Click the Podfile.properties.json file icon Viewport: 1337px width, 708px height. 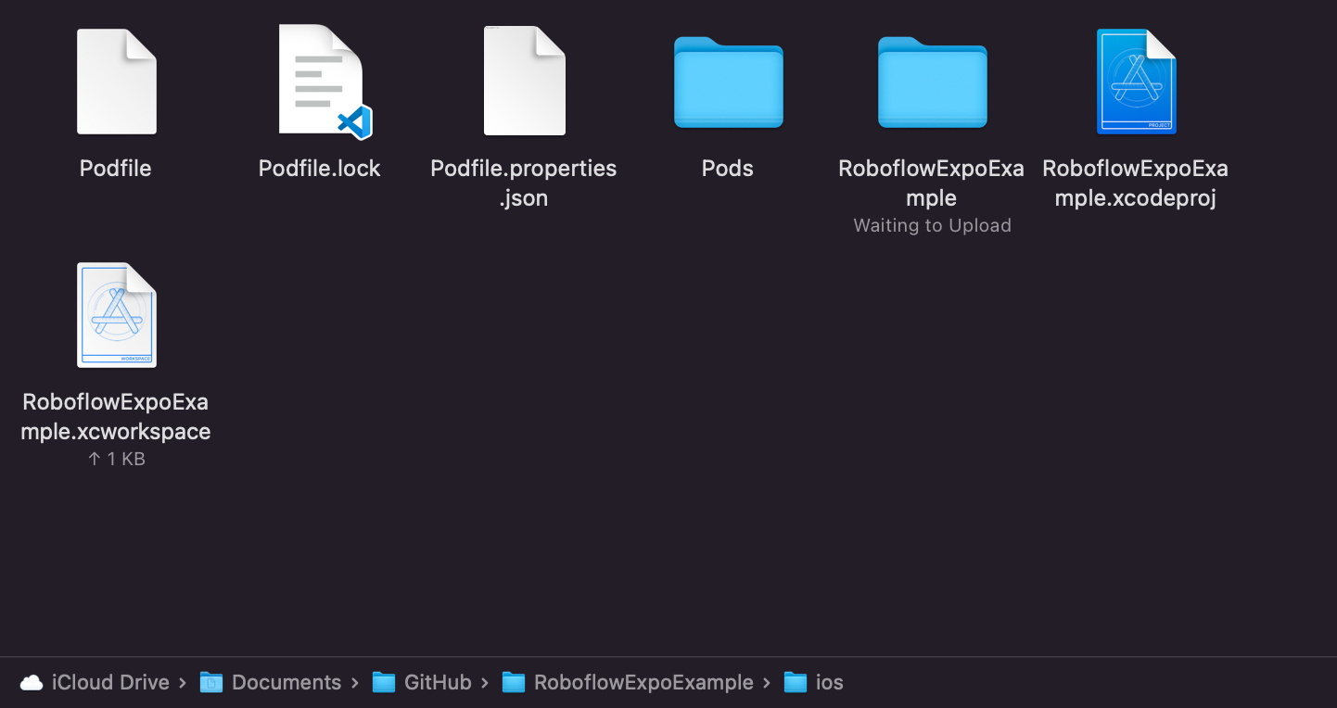tap(524, 82)
